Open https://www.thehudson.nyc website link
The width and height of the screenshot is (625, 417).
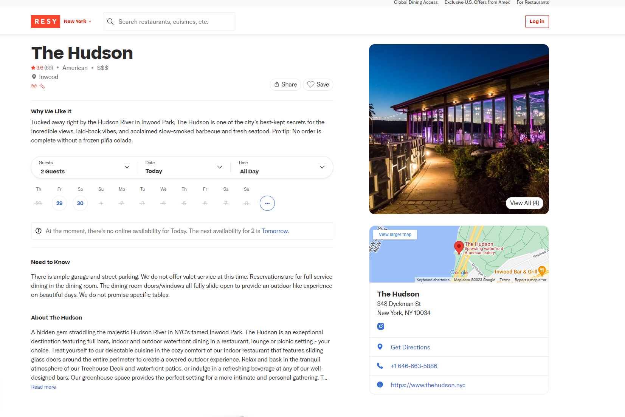click(428, 385)
